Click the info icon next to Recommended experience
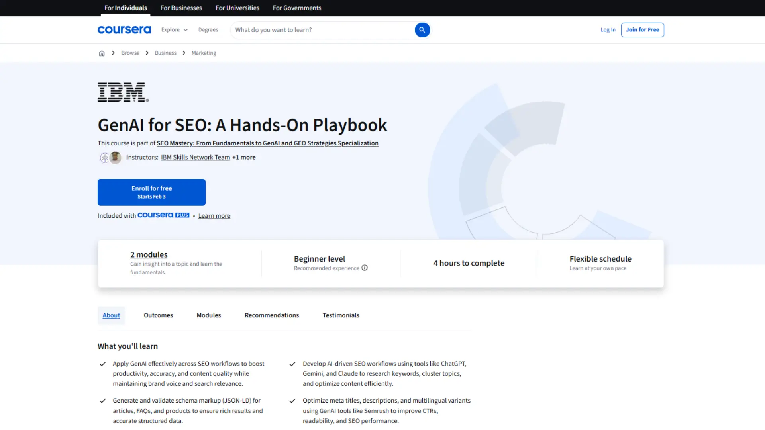This screenshot has width=765, height=430. pyautogui.click(x=365, y=268)
